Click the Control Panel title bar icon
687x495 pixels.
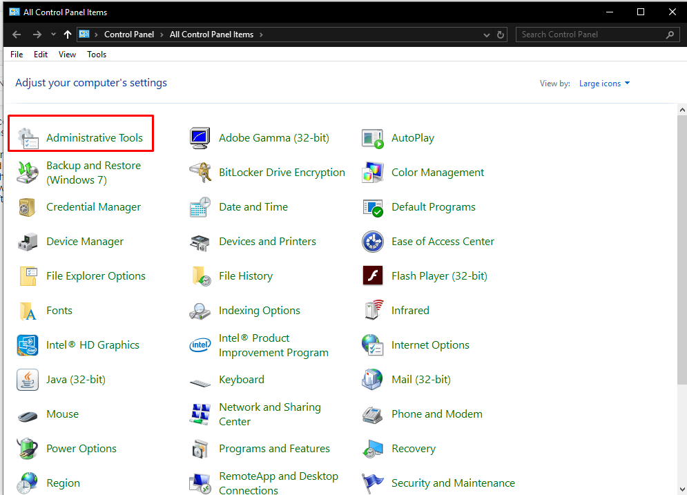click(14, 12)
